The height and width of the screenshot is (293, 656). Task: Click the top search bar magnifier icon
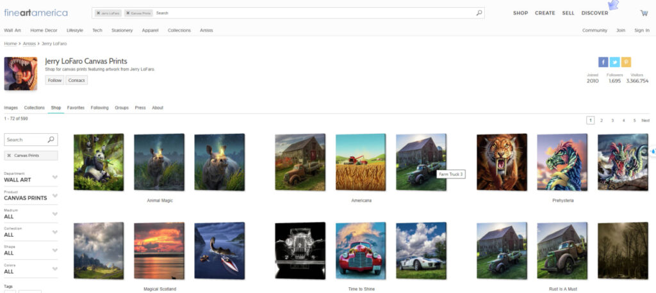coord(479,13)
